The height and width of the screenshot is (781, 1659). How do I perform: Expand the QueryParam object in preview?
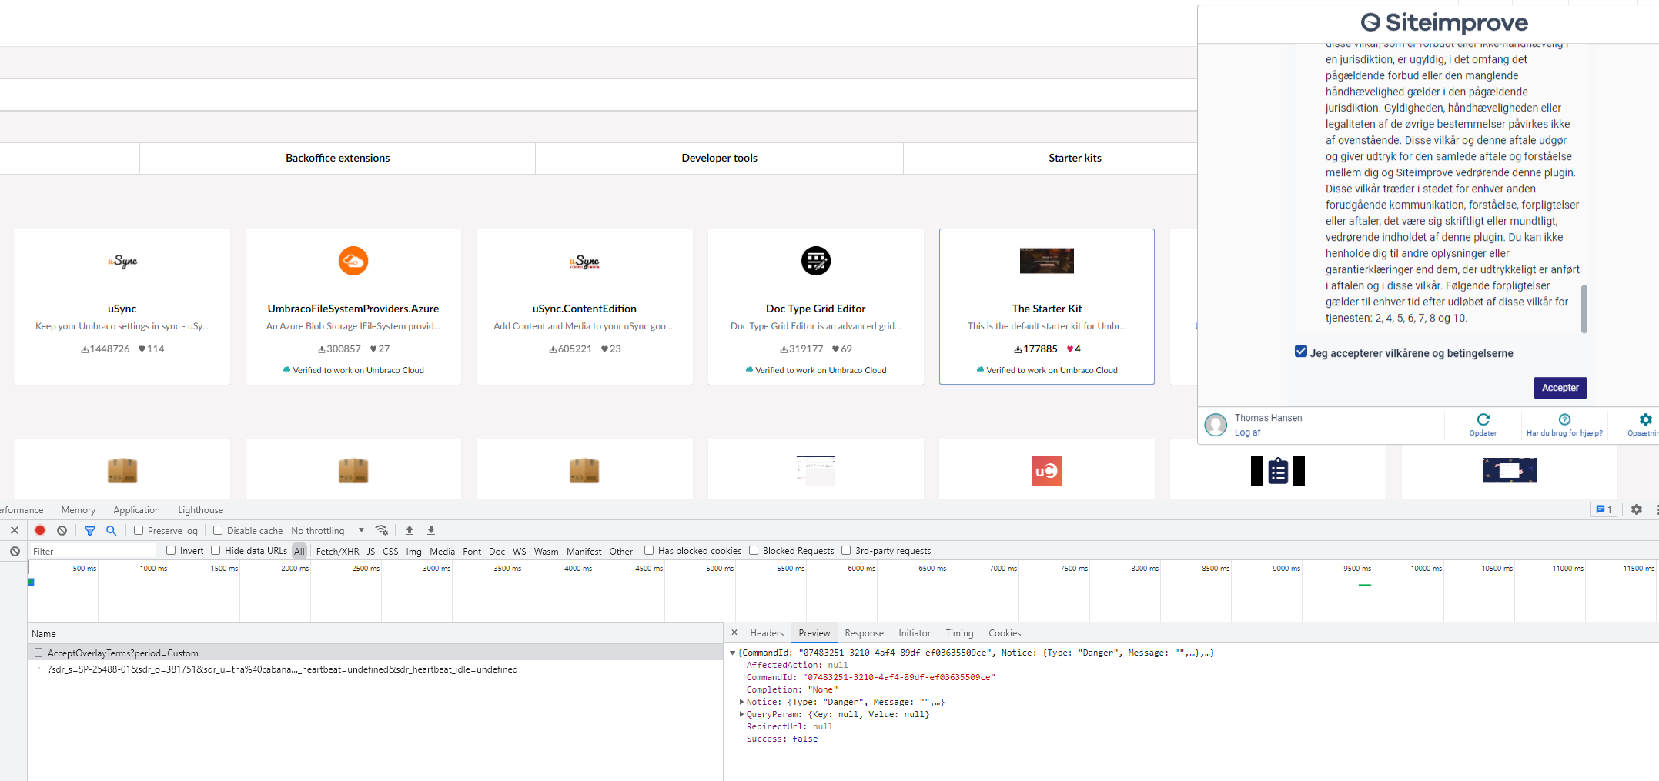pos(741,714)
